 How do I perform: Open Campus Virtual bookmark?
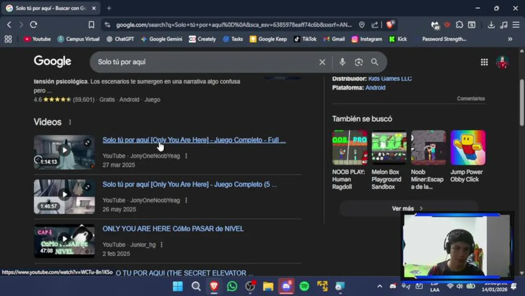point(78,39)
